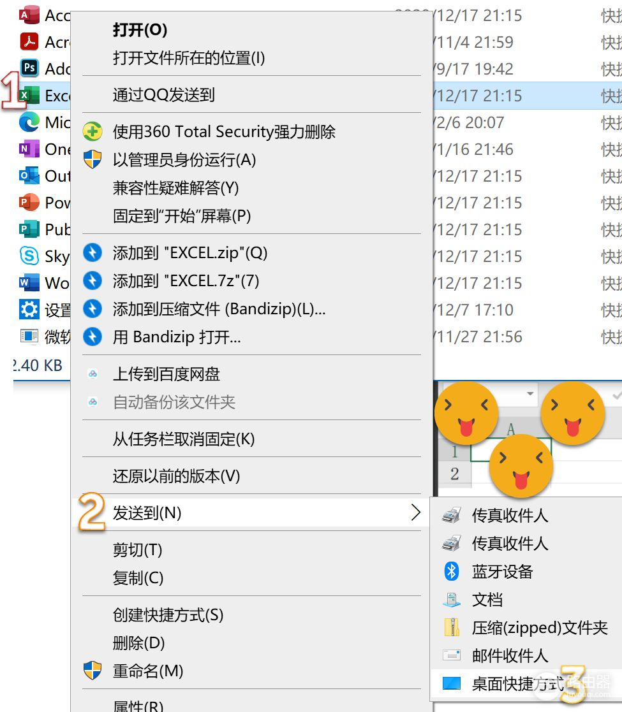
Task: Click the 9/17 19:42 date cell
Action: pos(475,69)
